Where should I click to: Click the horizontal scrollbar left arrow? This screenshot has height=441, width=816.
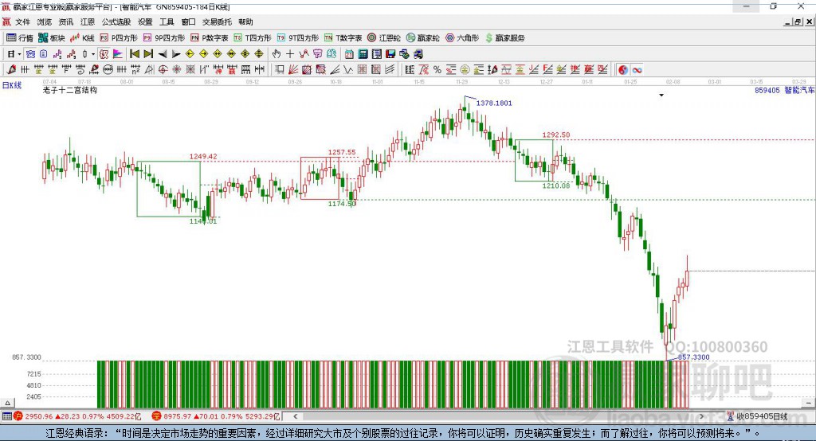pos(296,416)
